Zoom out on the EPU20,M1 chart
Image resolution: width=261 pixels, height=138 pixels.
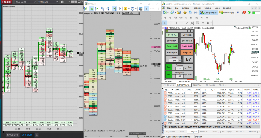[108, 9]
